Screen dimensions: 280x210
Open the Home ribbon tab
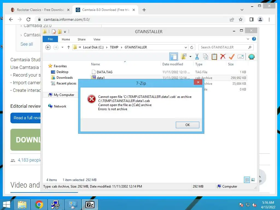coord(66,39)
